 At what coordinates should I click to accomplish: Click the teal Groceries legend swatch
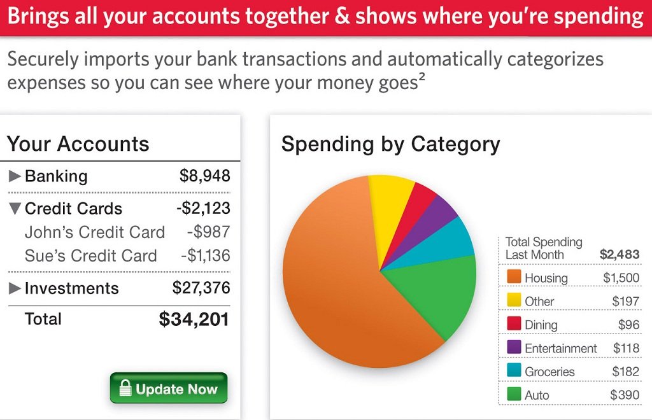pyautogui.click(x=513, y=371)
